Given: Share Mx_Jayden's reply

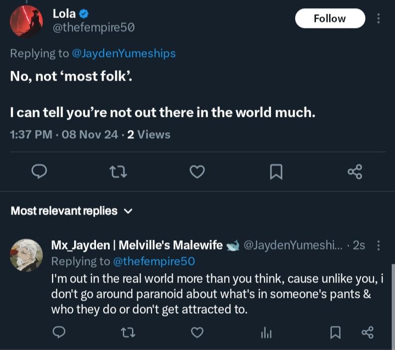Looking at the screenshot, I should point(368,332).
